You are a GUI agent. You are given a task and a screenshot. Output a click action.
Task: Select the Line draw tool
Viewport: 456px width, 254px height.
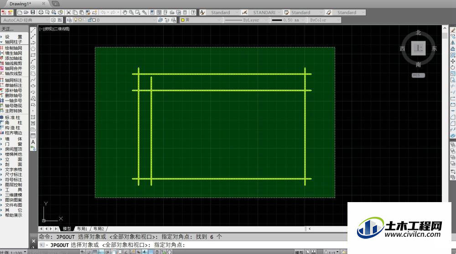pos(33,30)
